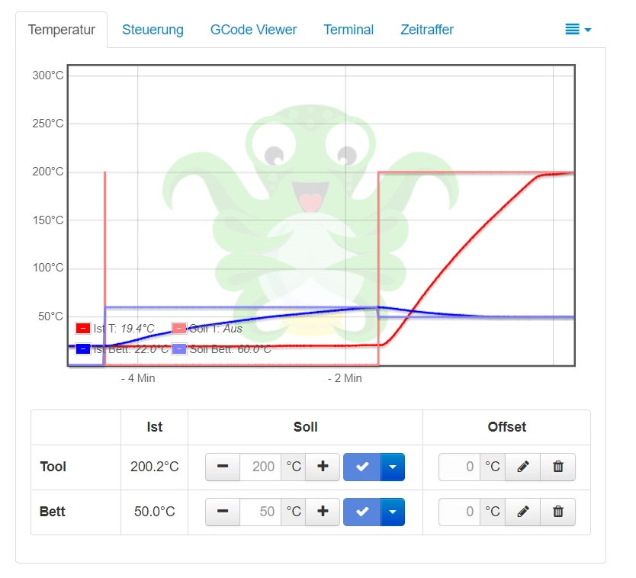Click the Ist column header

pyautogui.click(x=155, y=427)
